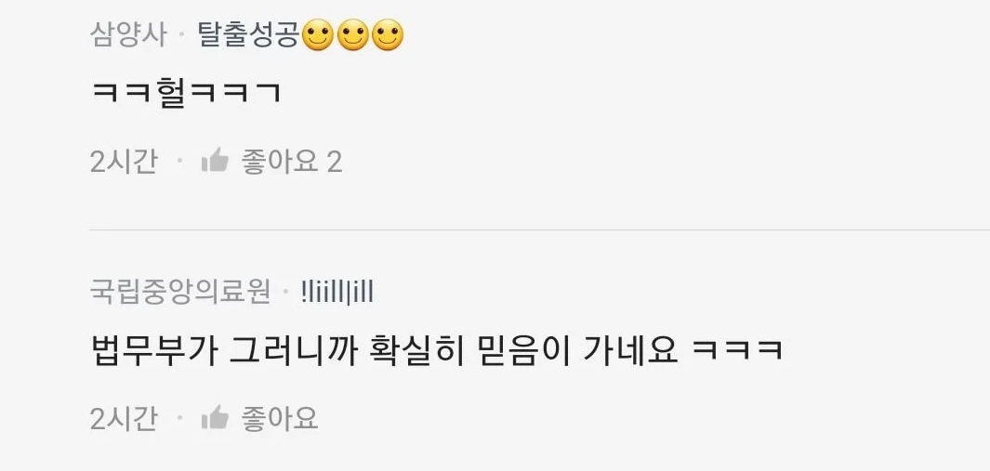Click the 2시간 timestamp on 국립중앙의료원 comment
Image resolution: width=990 pixels, height=471 pixels.
tap(124, 419)
